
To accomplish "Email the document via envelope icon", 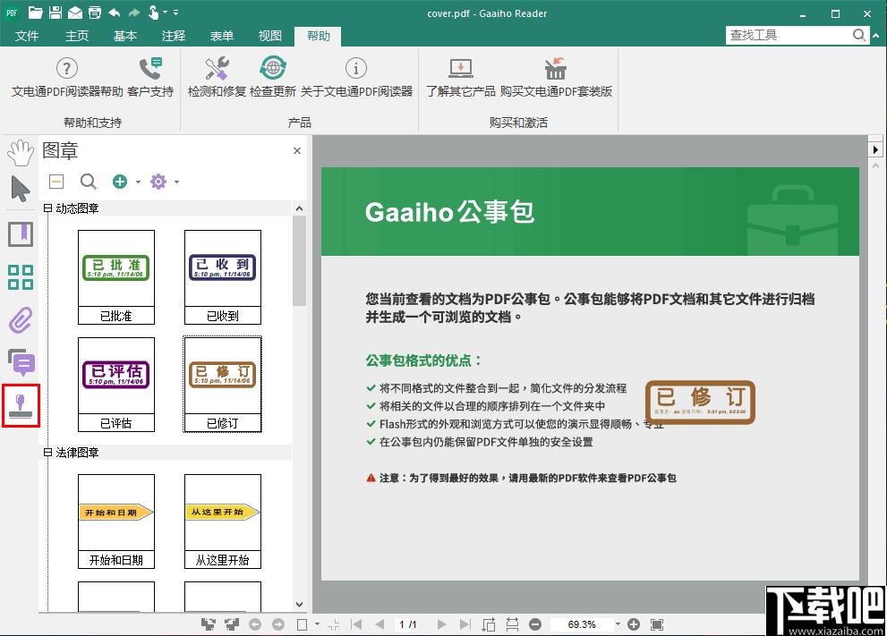I will [x=74, y=13].
